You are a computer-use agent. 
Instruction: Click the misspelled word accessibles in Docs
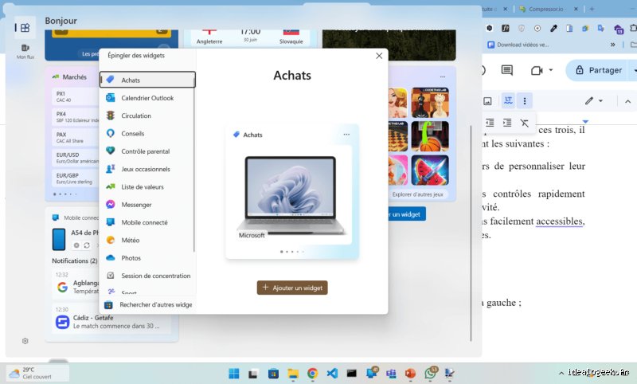click(x=560, y=221)
